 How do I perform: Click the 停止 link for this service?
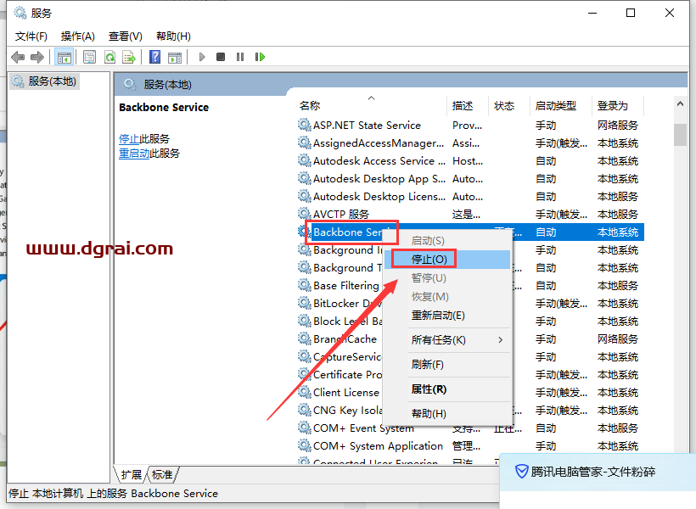coord(129,139)
